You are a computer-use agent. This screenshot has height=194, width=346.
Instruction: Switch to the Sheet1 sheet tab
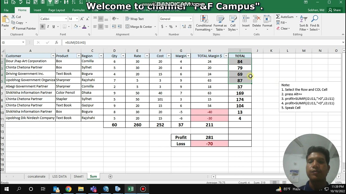click(x=79, y=176)
